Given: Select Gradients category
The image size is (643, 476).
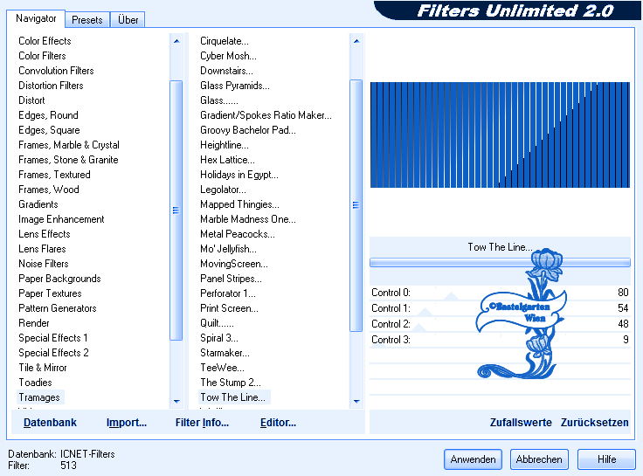Looking at the screenshot, I should [x=38, y=204].
